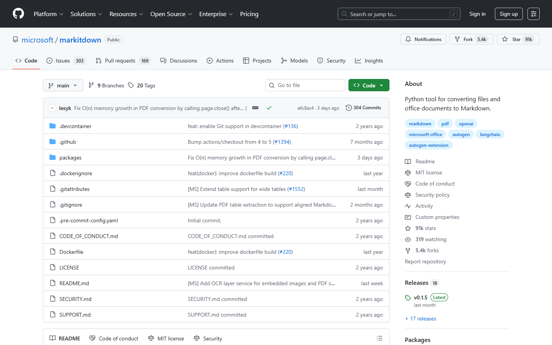Screen dimensions: 552x345
Task: Click the command palette icon beside Sign up
Action: point(533,14)
